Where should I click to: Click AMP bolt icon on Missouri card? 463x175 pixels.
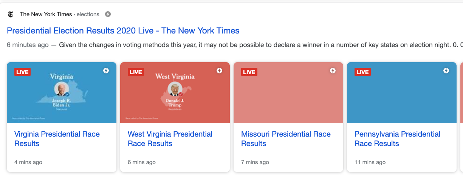[x=333, y=71]
